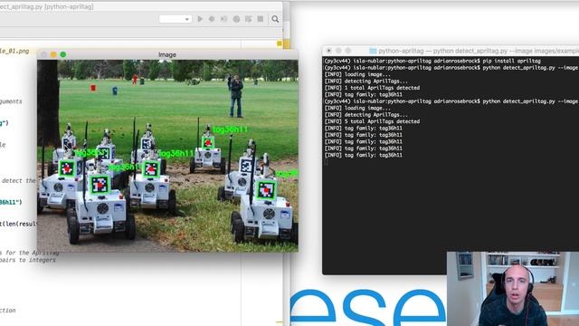The width and height of the screenshot is (579, 326).
Task: Click the 'pairs to integers' comment in editor
Action: click(x=28, y=260)
